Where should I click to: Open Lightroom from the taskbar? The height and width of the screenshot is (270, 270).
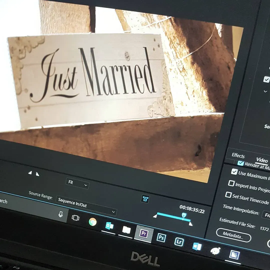click(x=179, y=242)
